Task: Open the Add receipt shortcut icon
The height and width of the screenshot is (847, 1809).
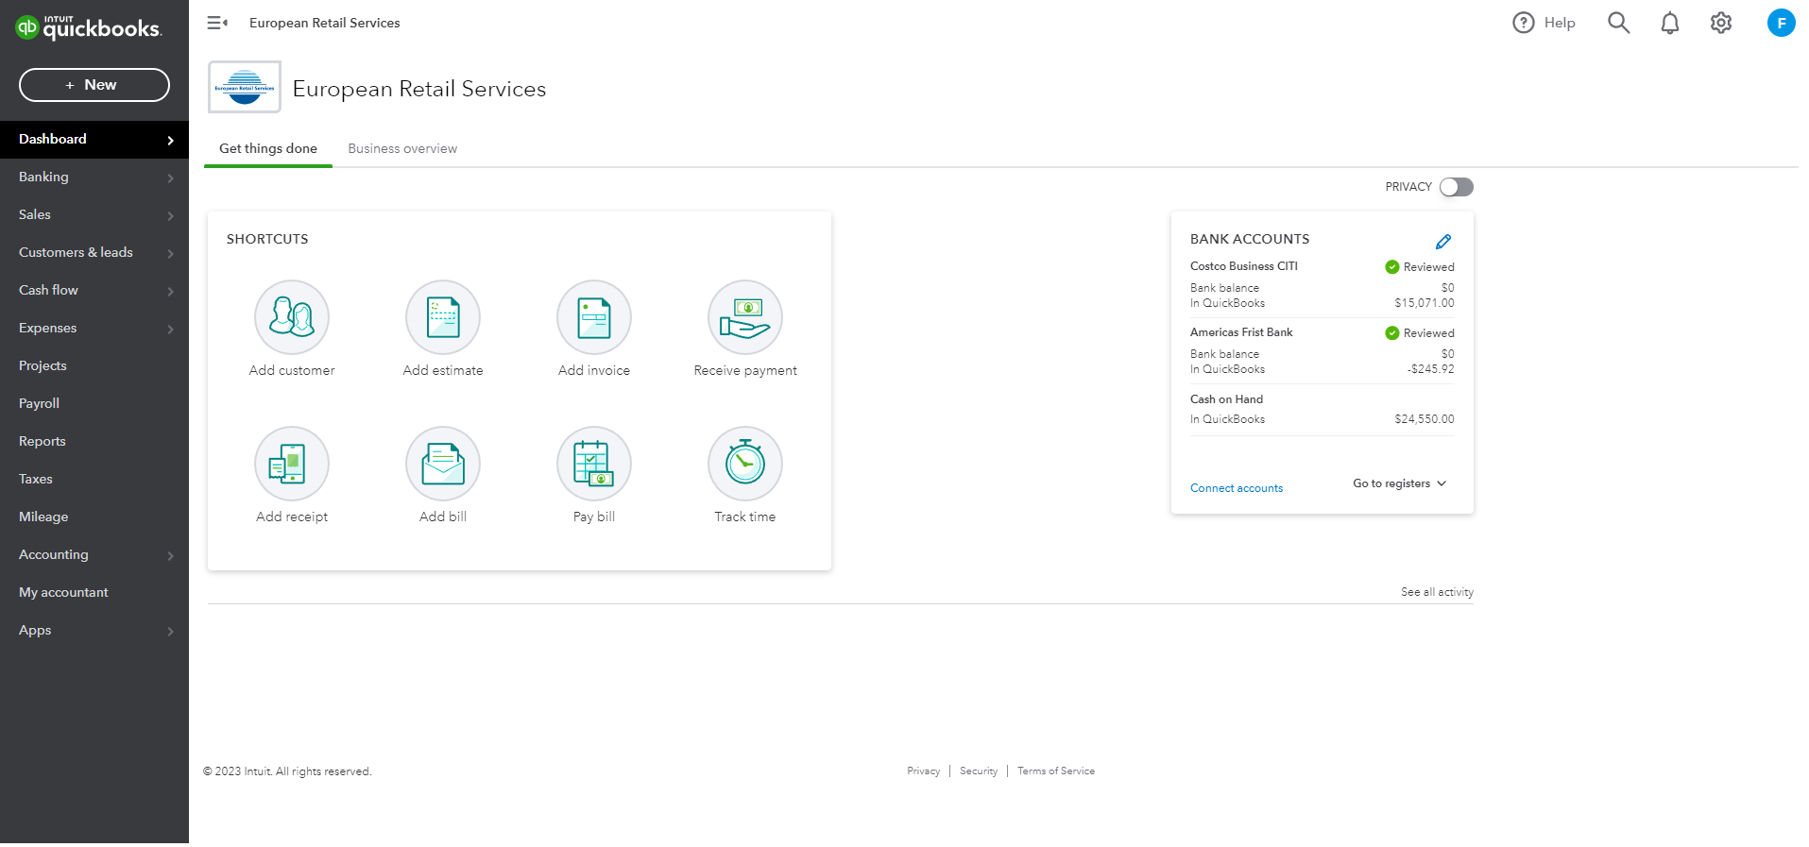Action: 292,464
